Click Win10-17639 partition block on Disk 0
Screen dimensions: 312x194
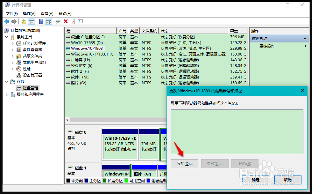[x=120, y=144]
